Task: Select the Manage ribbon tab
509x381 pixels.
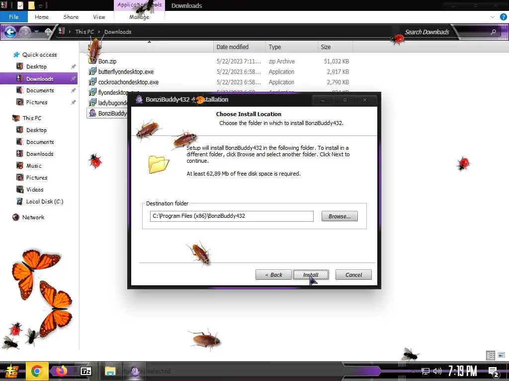Action: (139, 17)
